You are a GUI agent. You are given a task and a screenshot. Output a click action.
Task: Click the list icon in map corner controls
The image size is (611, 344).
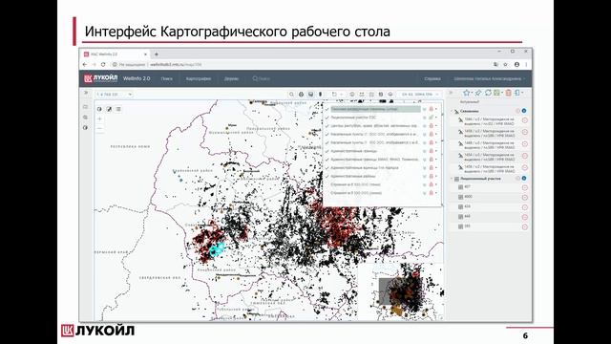(118, 109)
